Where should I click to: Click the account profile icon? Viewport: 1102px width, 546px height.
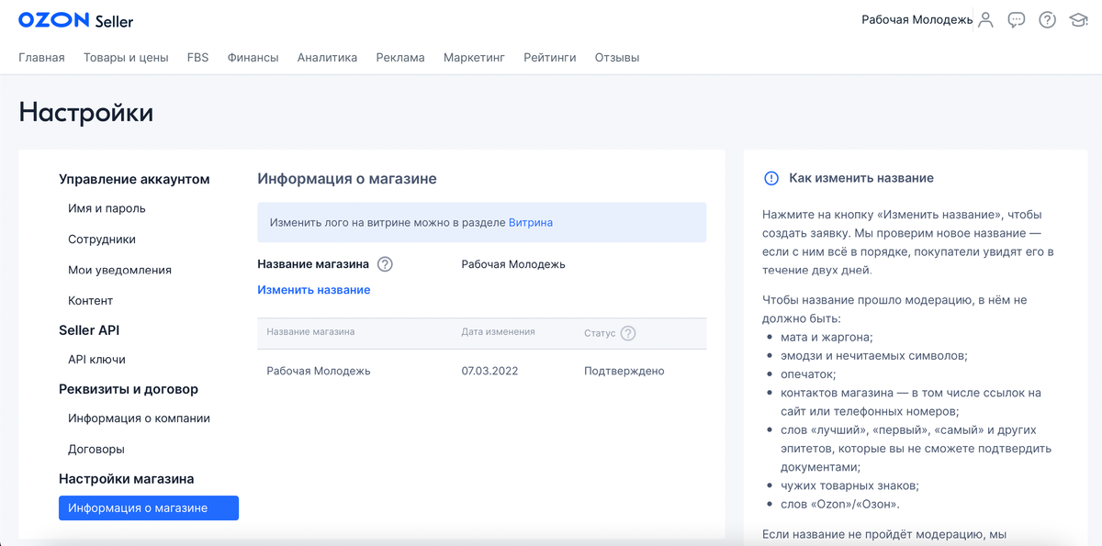[x=984, y=20]
